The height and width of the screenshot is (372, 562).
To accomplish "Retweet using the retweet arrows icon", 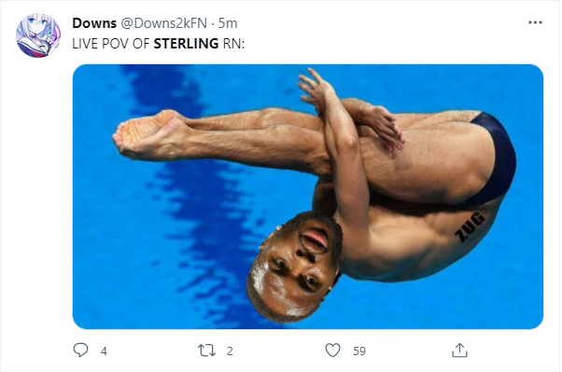I will click(x=207, y=351).
